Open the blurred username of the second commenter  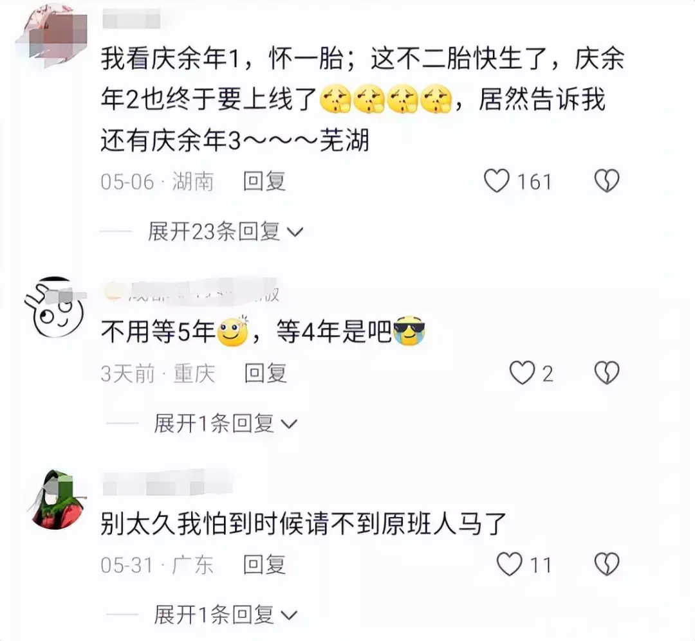point(192,291)
